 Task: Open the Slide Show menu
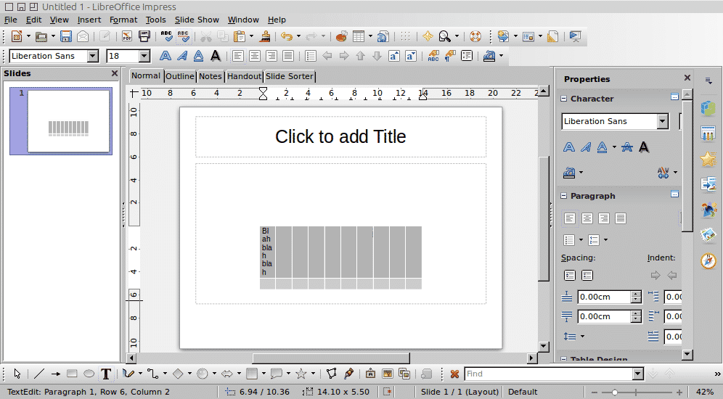click(x=197, y=20)
